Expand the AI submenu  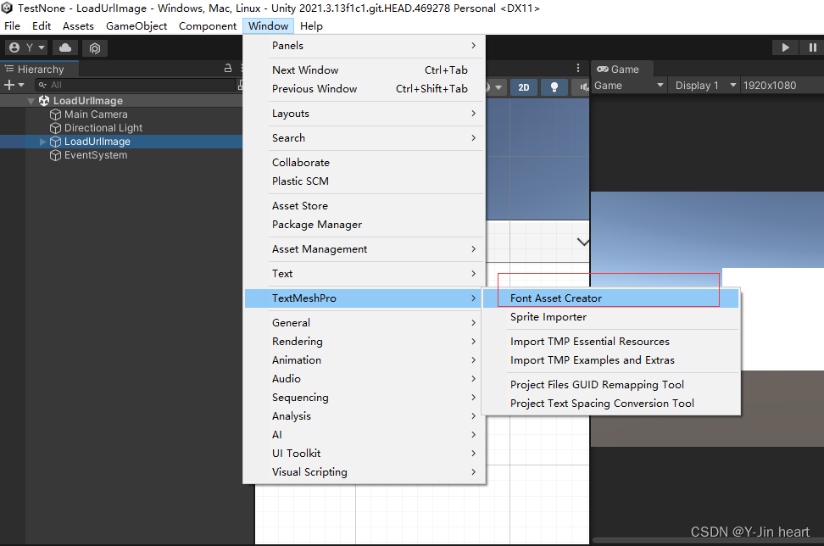tap(364, 435)
